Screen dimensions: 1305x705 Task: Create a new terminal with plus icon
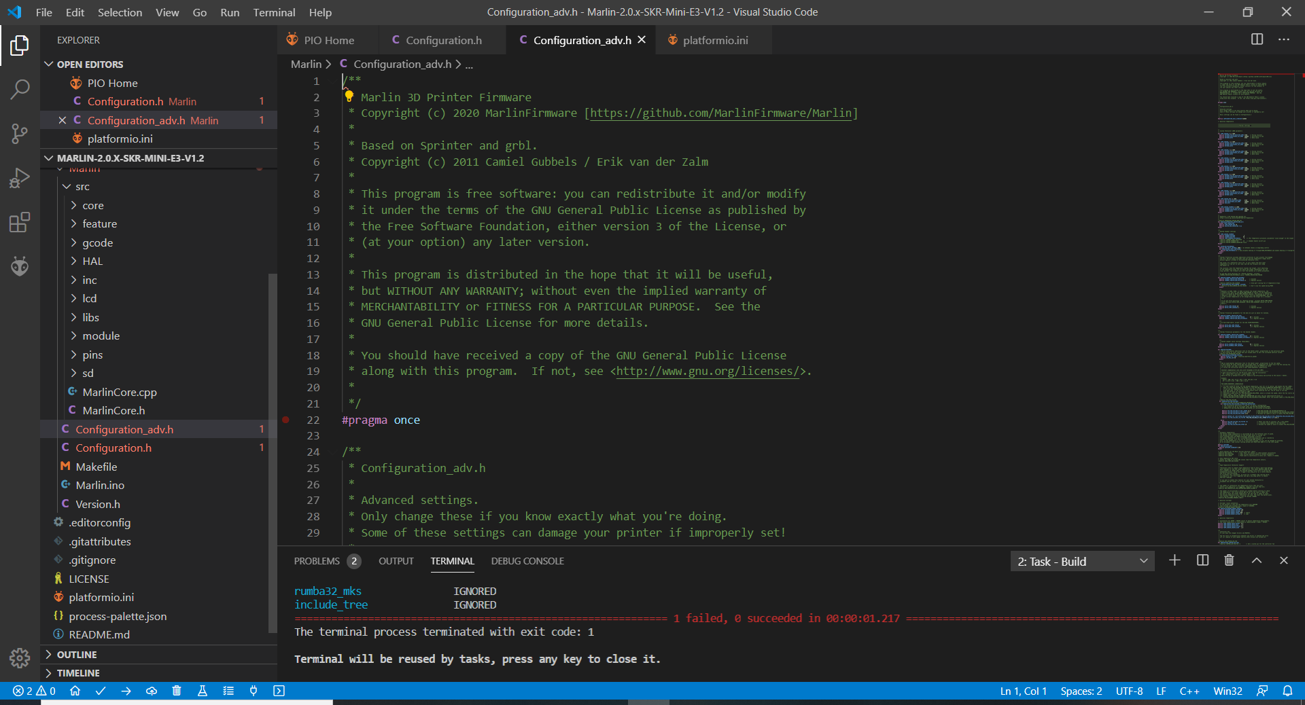tap(1174, 560)
